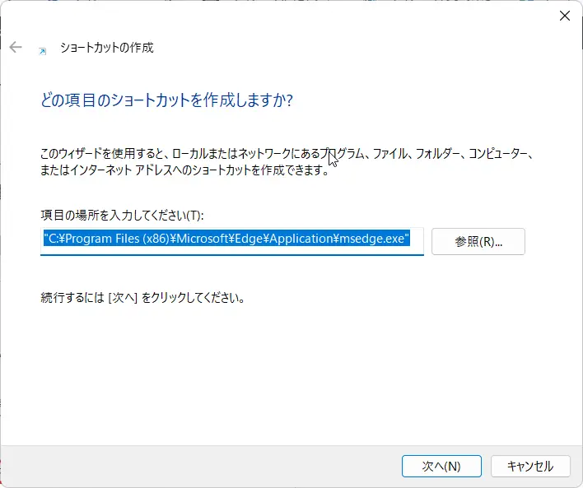This screenshot has height=488, width=583.
Task: Click the shortcut wizard icon beside the title
Action: click(42, 49)
